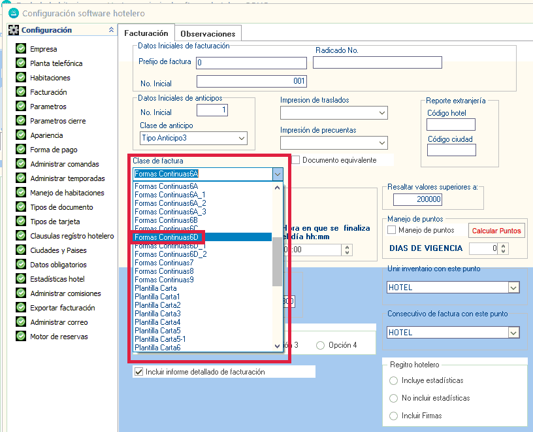This screenshot has width=533, height=432.
Task: Click the check icon next to Tipos de tarjeta
Action: pos(21,222)
